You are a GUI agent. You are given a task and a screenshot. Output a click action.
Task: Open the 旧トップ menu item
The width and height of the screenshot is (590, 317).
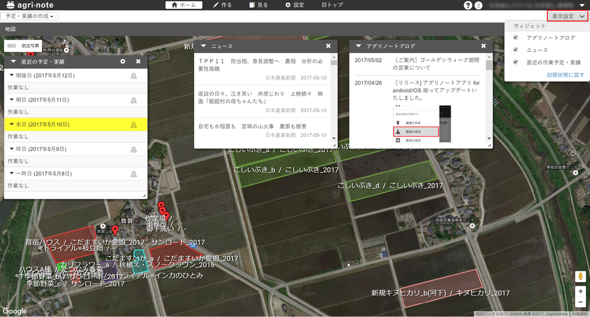332,5
